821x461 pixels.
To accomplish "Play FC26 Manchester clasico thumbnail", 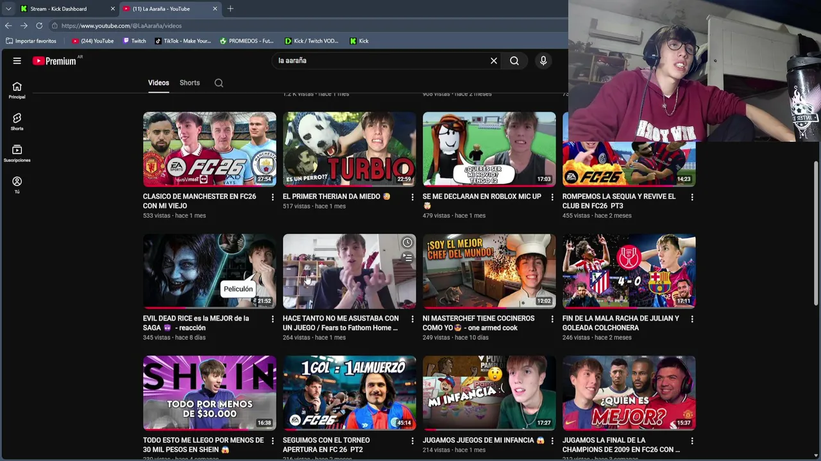I will (x=210, y=149).
